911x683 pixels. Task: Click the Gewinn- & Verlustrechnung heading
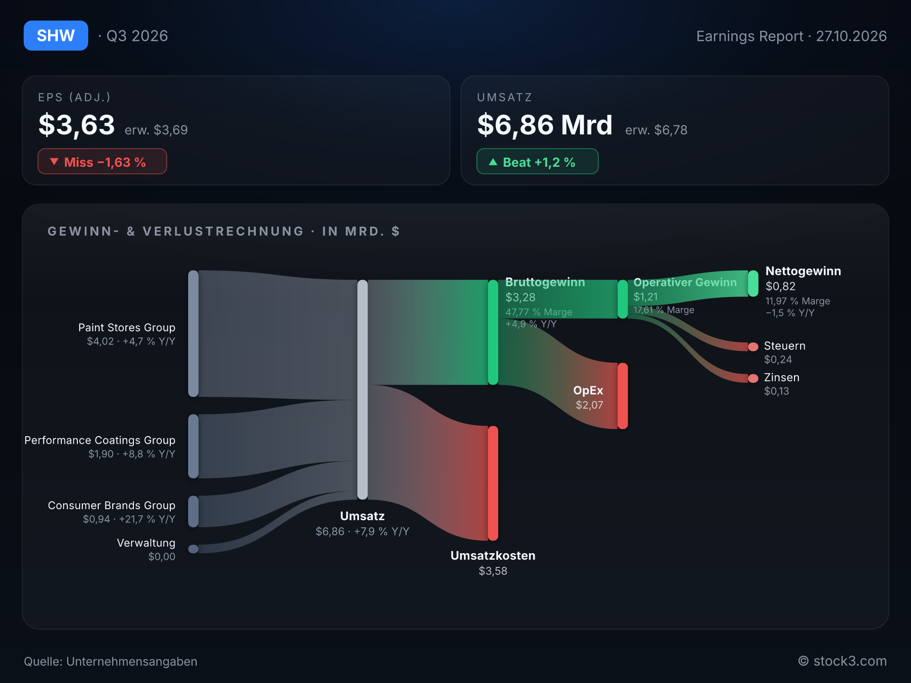(224, 231)
